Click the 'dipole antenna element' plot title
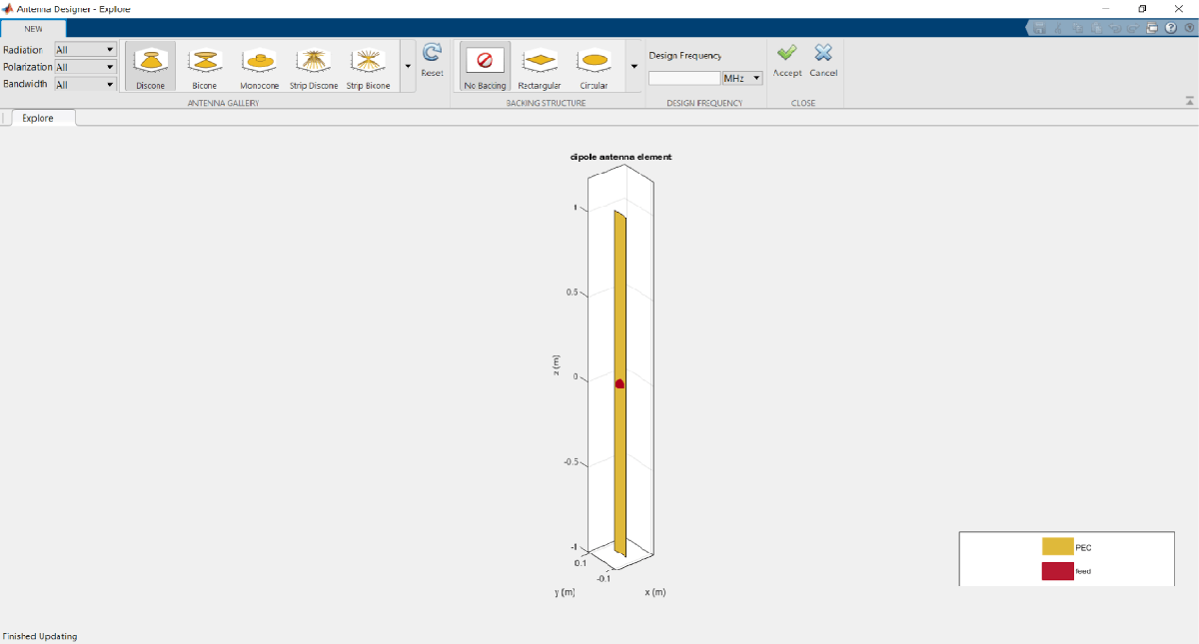Screen dimensions: 1199x644 (x=620, y=157)
